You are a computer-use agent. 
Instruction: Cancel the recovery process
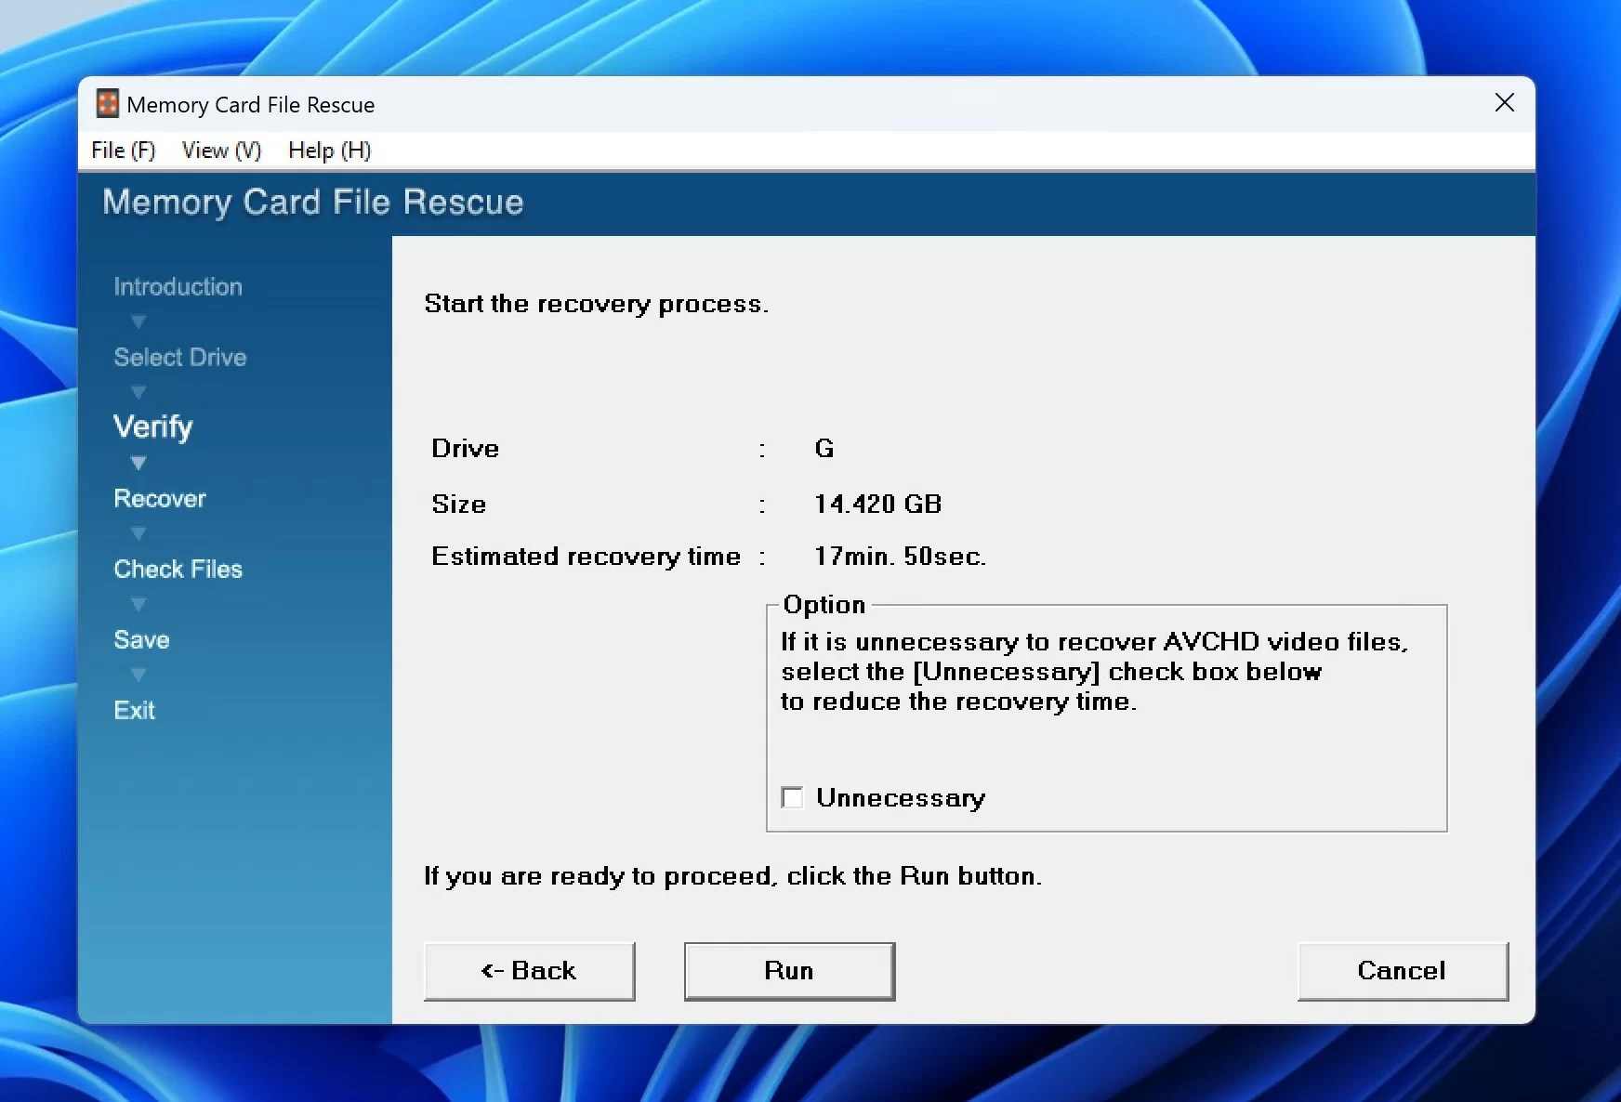pyautogui.click(x=1402, y=970)
